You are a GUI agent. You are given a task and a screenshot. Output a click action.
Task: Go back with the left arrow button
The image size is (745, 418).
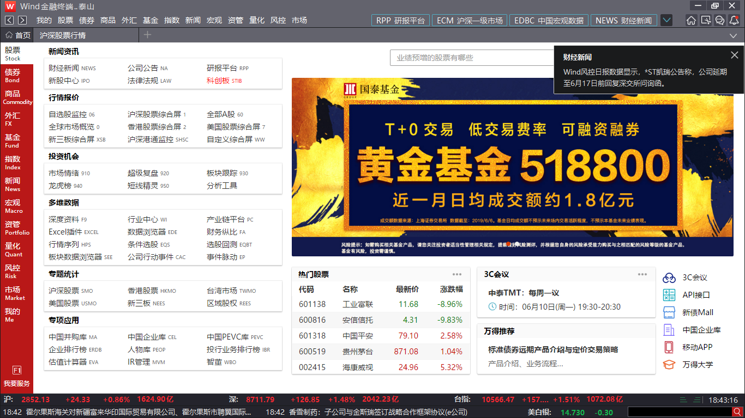(x=9, y=20)
